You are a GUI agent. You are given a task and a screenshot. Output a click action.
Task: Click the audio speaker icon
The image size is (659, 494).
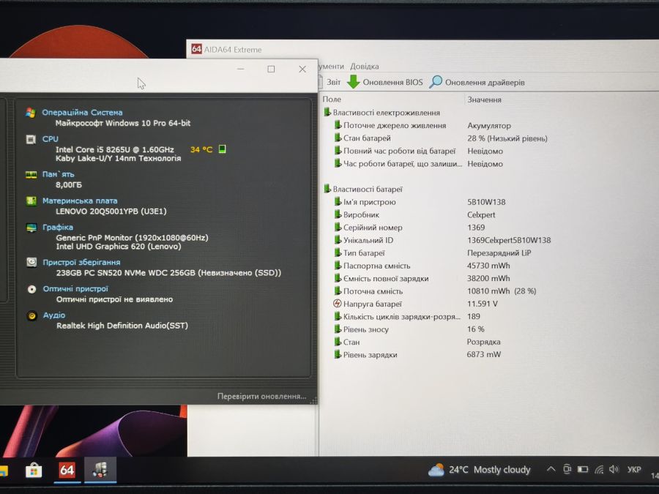point(32,315)
